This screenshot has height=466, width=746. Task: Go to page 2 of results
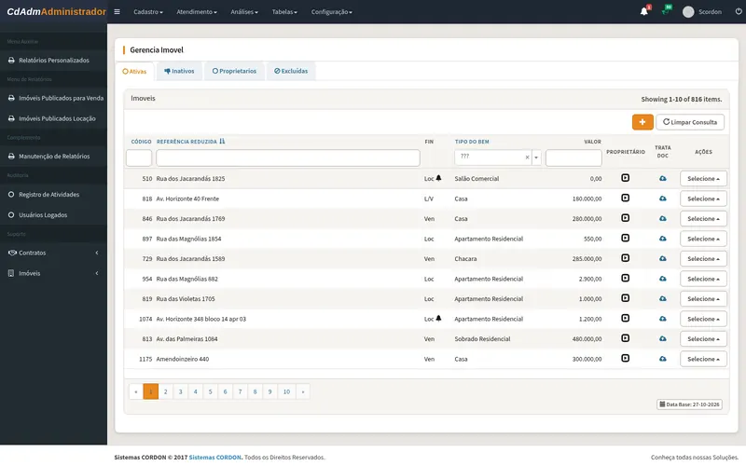[x=166, y=391]
